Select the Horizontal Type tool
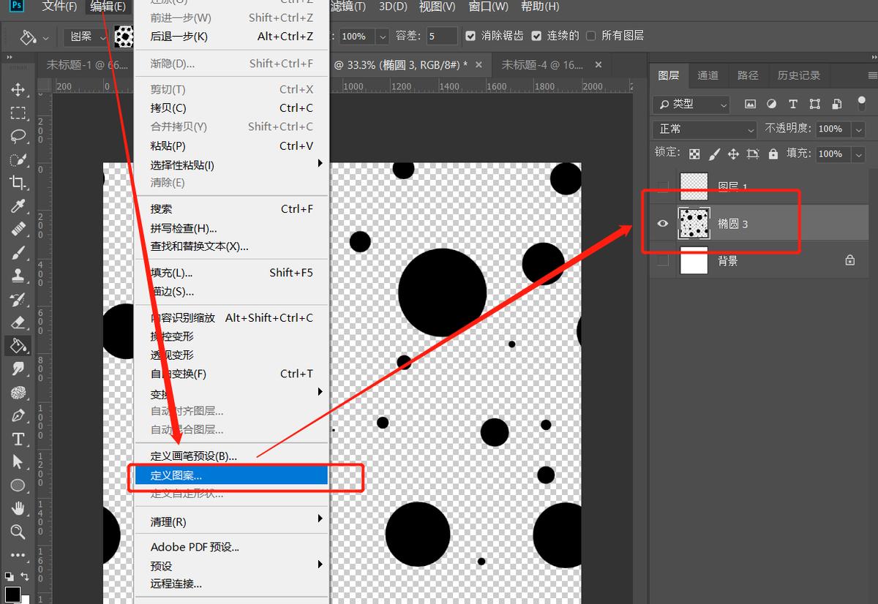Screen dimensions: 878x604 (x=18, y=439)
